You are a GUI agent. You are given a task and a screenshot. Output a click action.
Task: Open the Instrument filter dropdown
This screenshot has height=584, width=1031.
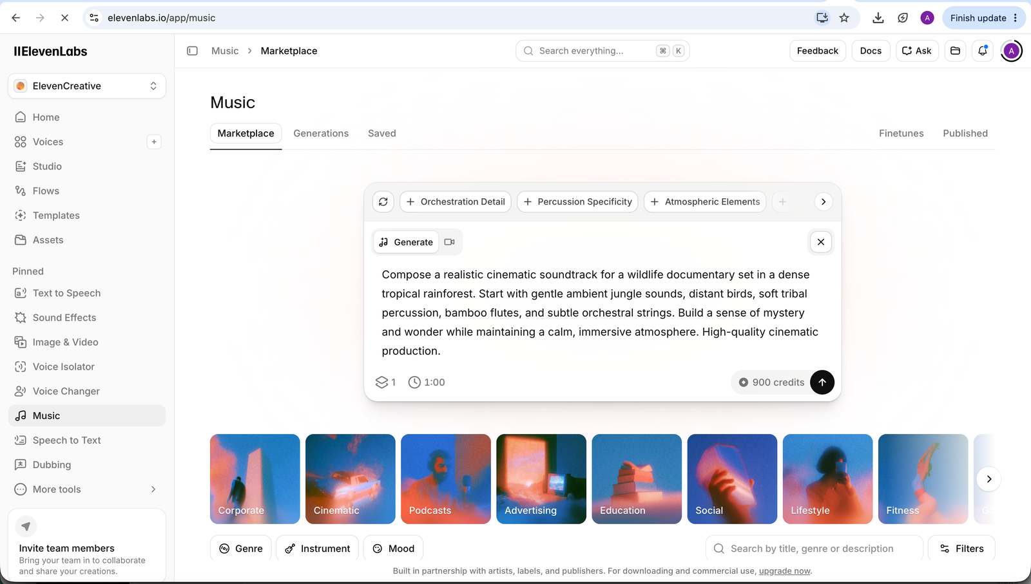pyautogui.click(x=317, y=549)
